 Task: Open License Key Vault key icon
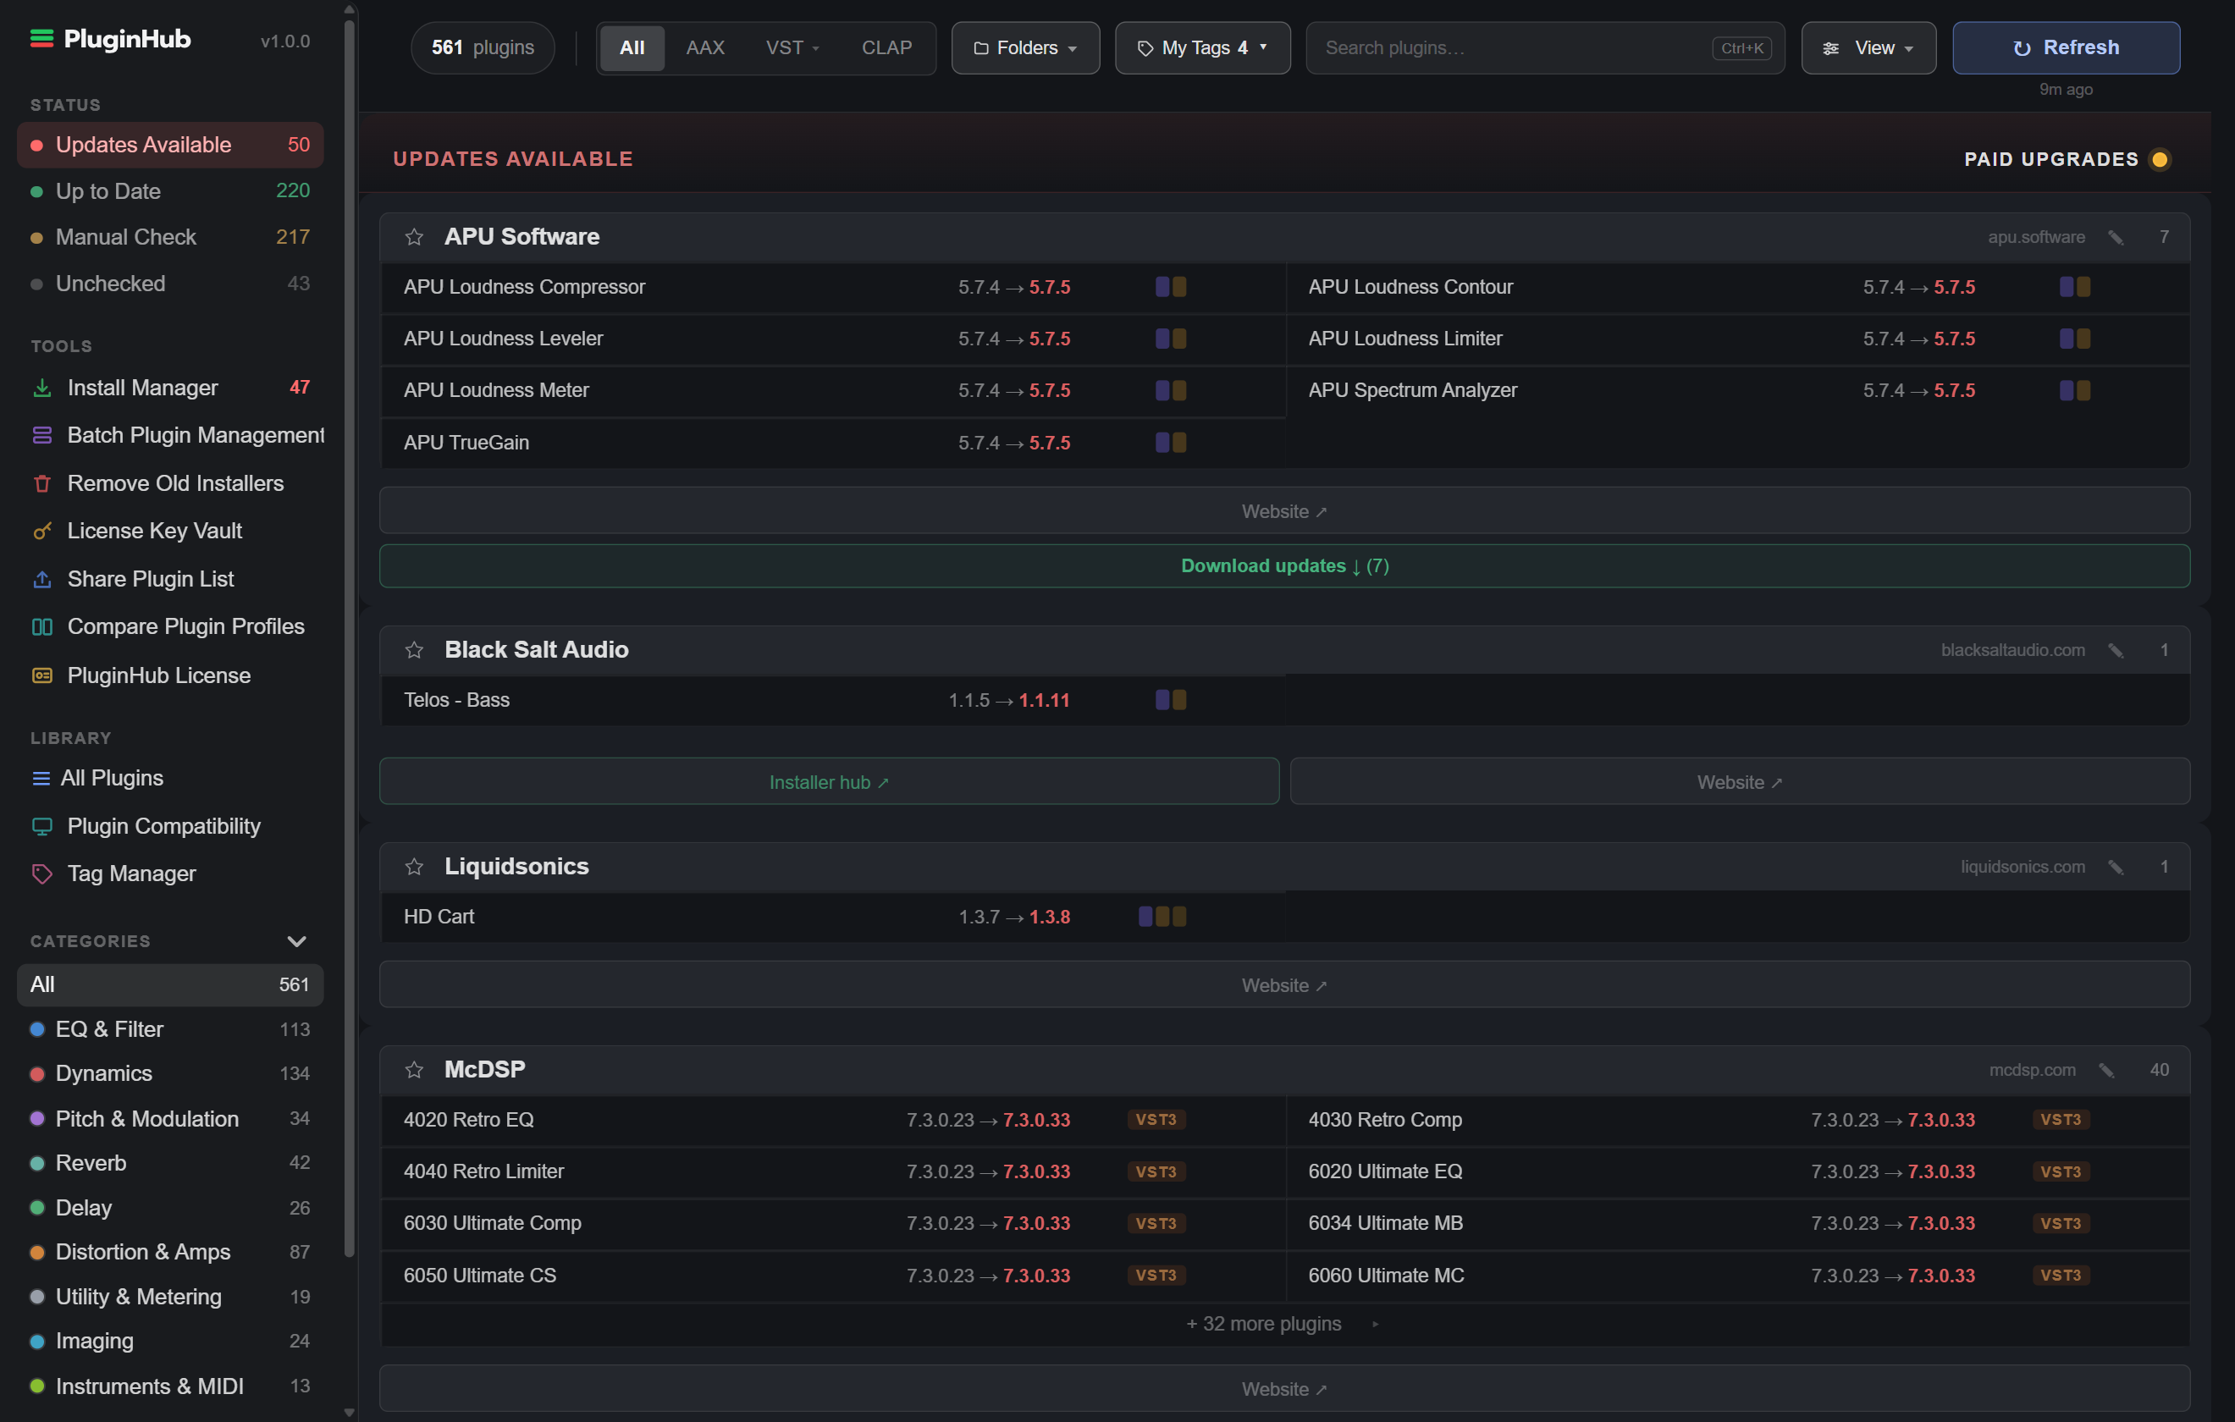(x=41, y=531)
